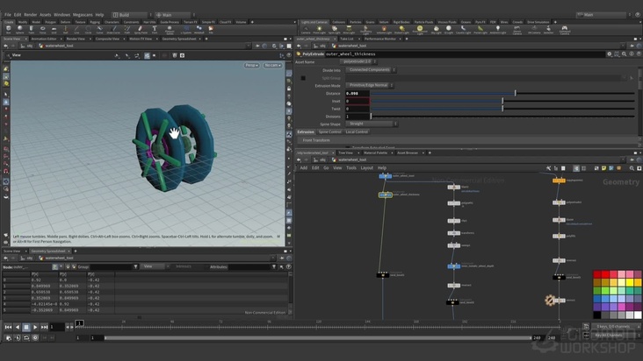This screenshot has height=361, width=643.
Task: Expand the Front Transform section
Action: pos(316,140)
